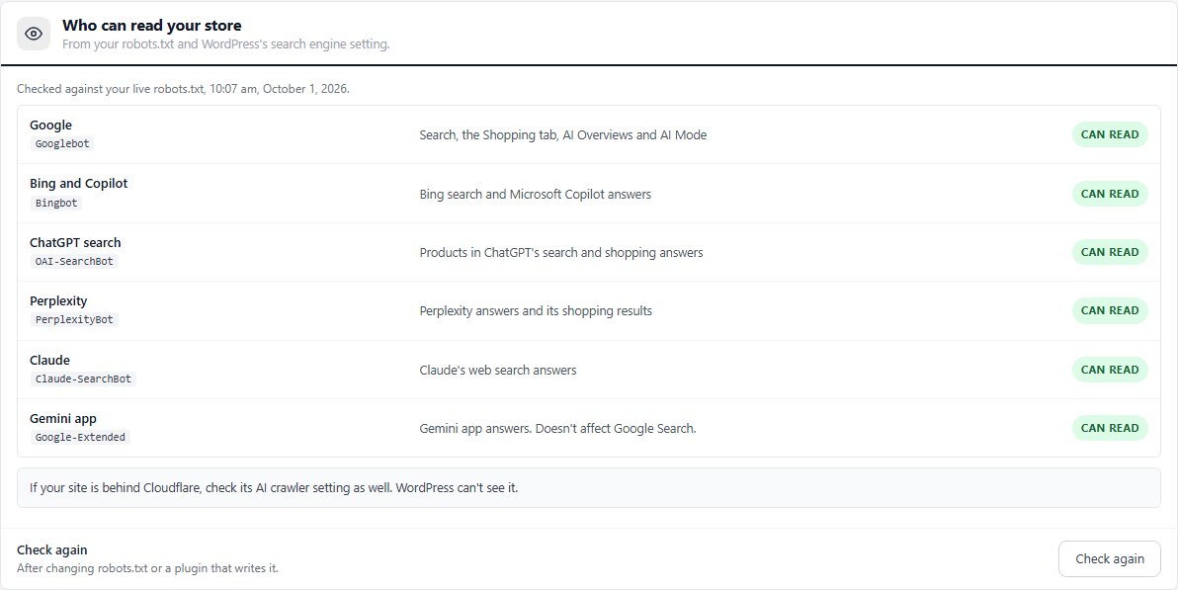Click the CAN READ badge for Google
Viewport: 1178px width, 590px height.
click(1110, 134)
